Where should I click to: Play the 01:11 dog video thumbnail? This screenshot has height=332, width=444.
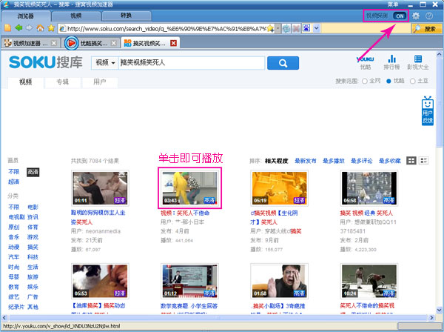click(100, 188)
